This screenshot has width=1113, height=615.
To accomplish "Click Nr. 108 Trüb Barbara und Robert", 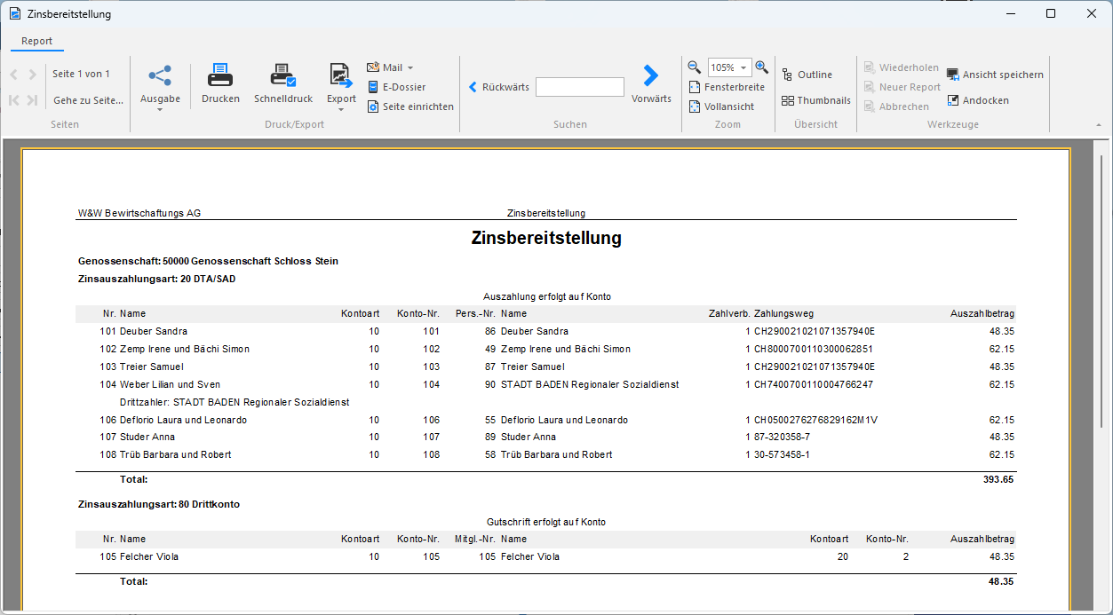I will (165, 454).
